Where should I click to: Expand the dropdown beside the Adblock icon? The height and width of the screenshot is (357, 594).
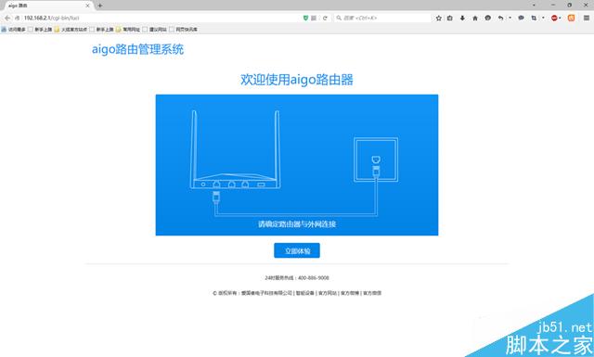click(x=560, y=18)
